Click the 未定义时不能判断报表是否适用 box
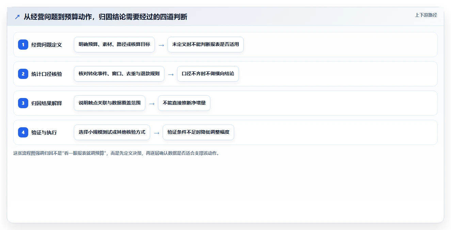Viewport: 451px width, 230px height. pos(206,45)
